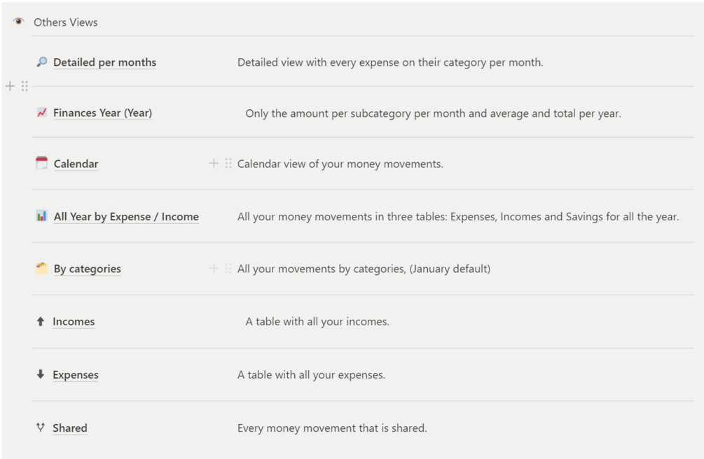Click the drag handle left of Finances Year row
Screen dimensions: 704x459
(x=25, y=86)
